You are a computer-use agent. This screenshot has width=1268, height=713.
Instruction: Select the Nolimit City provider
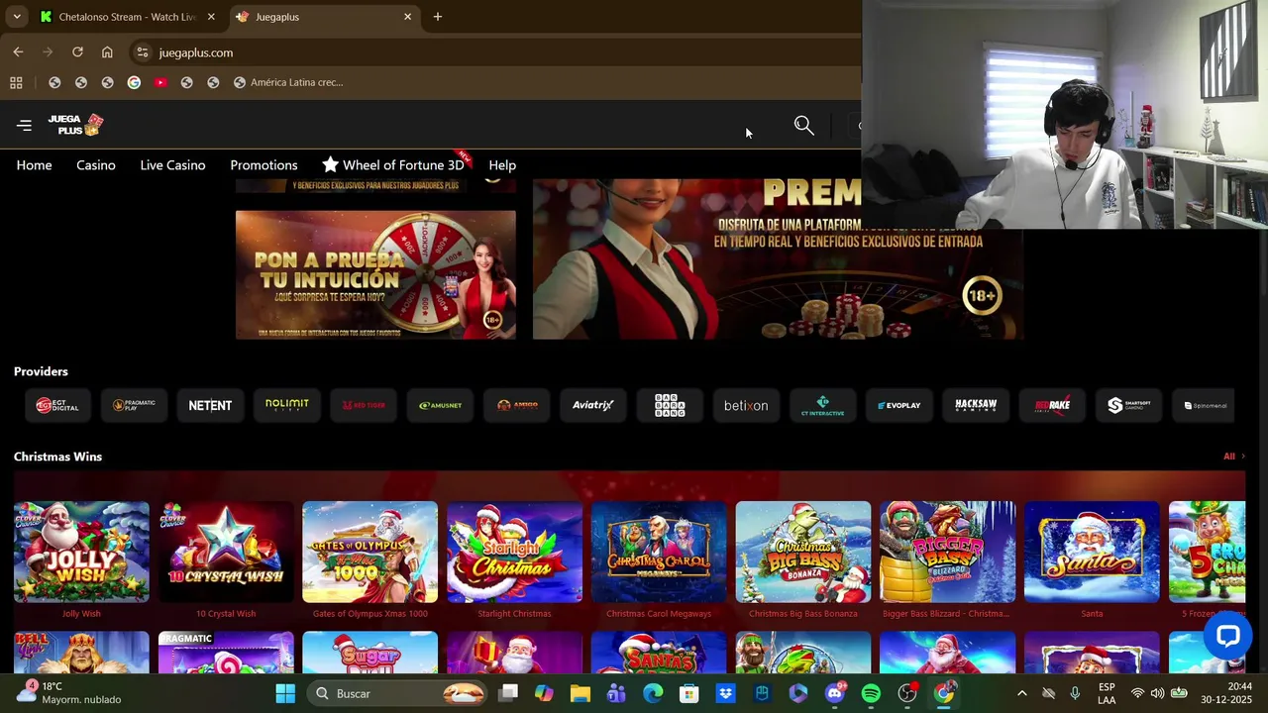(x=287, y=405)
